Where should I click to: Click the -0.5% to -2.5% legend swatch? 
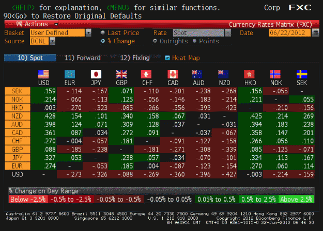pos(71,199)
